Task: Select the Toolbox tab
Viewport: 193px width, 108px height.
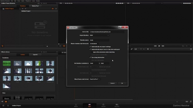Action: 23,55
